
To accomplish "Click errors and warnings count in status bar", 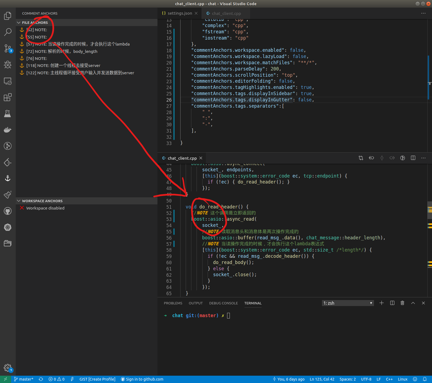I will (x=56, y=379).
